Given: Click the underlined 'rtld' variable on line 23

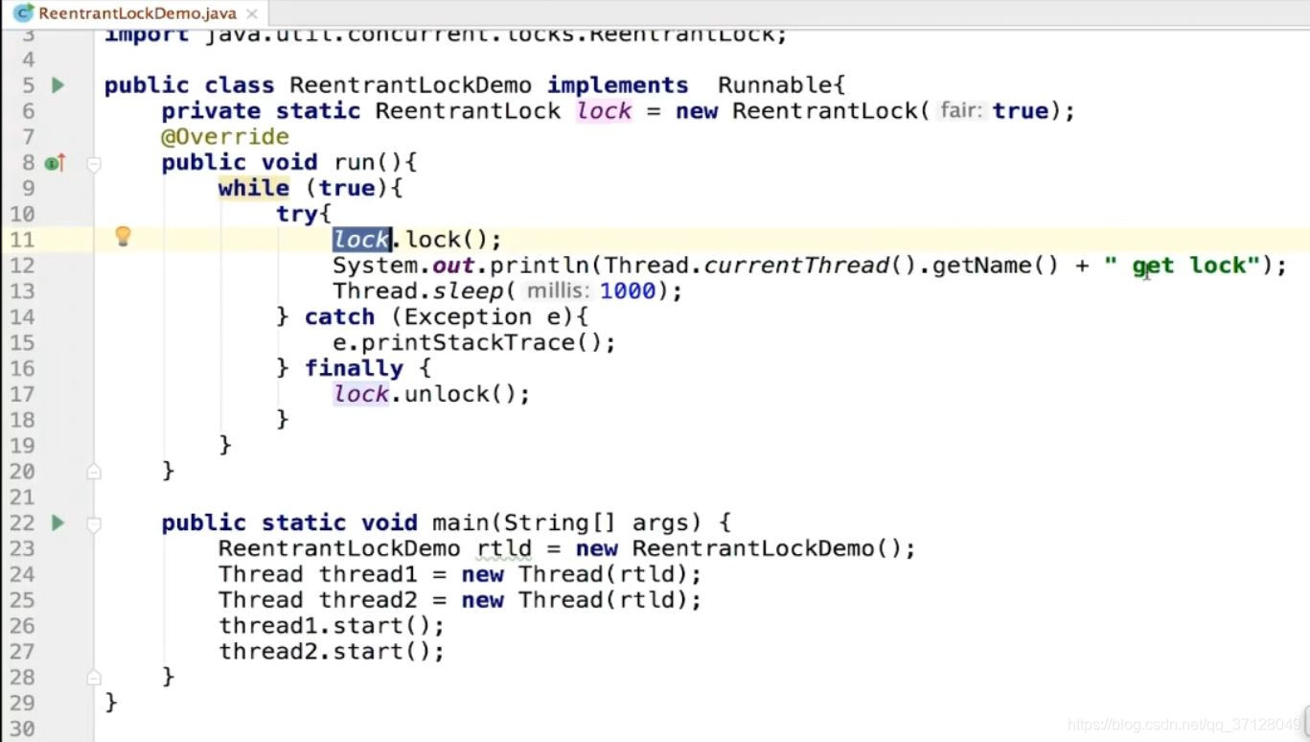Looking at the screenshot, I should coord(504,549).
